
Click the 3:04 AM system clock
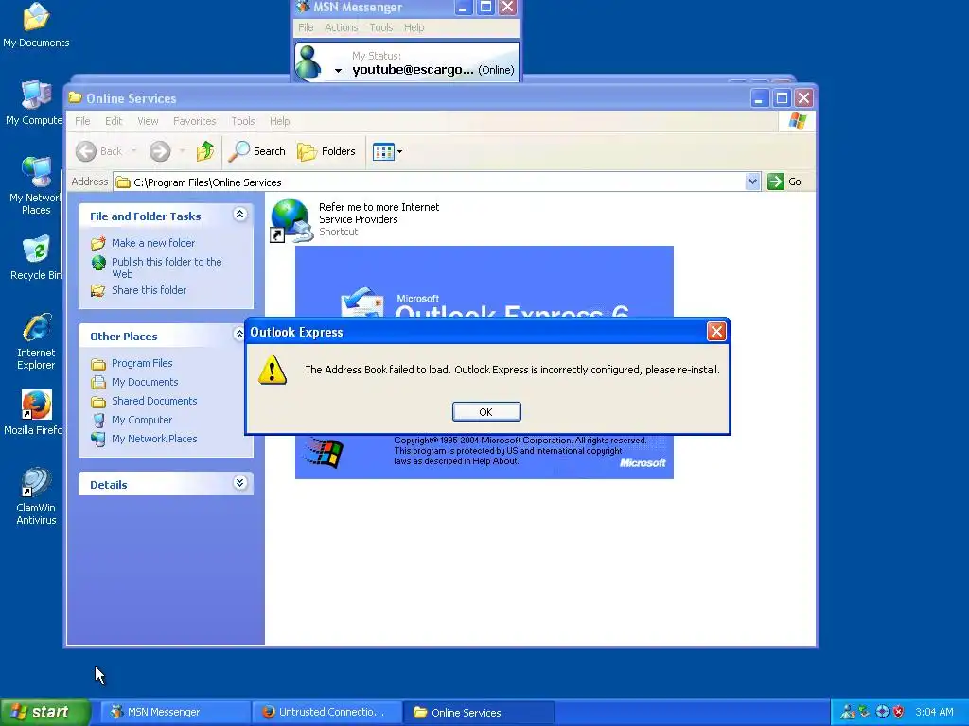point(934,712)
